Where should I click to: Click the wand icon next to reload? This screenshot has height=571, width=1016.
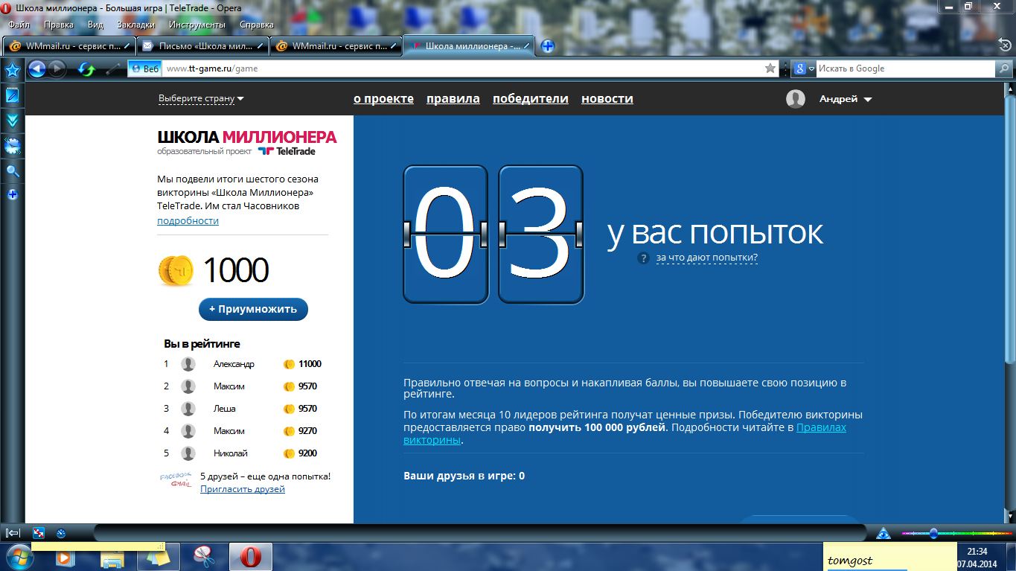[x=113, y=69]
